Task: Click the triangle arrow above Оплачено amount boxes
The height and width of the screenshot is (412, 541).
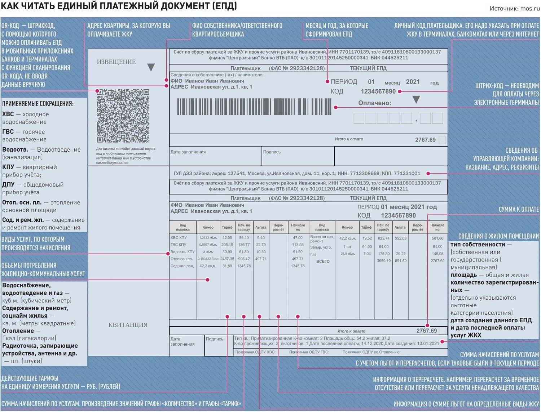Action: (x=416, y=99)
